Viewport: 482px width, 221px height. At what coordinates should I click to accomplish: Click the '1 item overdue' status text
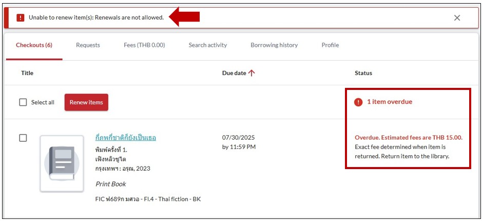tap(389, 102)
